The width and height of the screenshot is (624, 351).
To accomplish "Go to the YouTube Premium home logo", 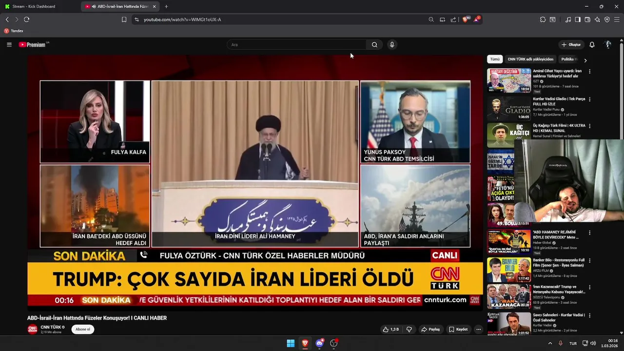I will [34, 44].
